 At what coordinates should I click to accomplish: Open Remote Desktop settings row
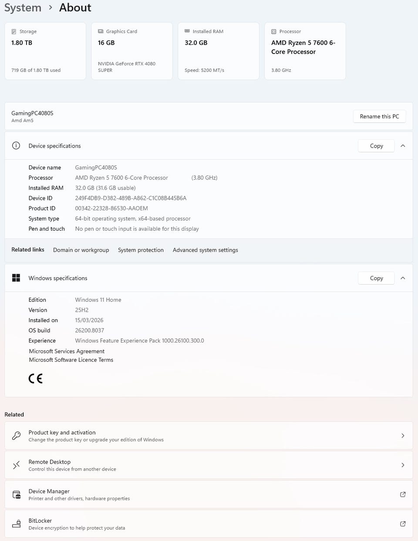click(209, 465)
